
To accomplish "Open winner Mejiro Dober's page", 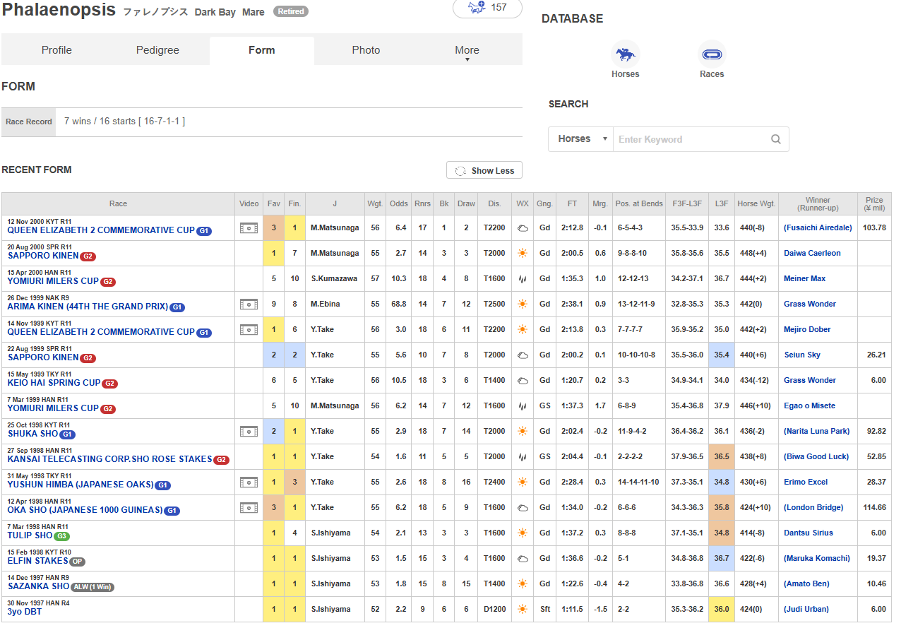I will tap(807, 329).
